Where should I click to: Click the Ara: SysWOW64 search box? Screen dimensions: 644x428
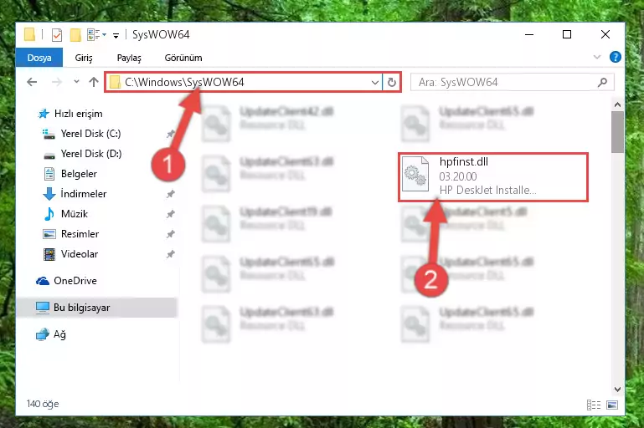pos(513,82)
